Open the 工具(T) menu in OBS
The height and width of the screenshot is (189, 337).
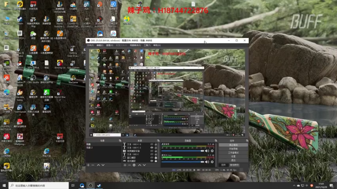point(147,45)
